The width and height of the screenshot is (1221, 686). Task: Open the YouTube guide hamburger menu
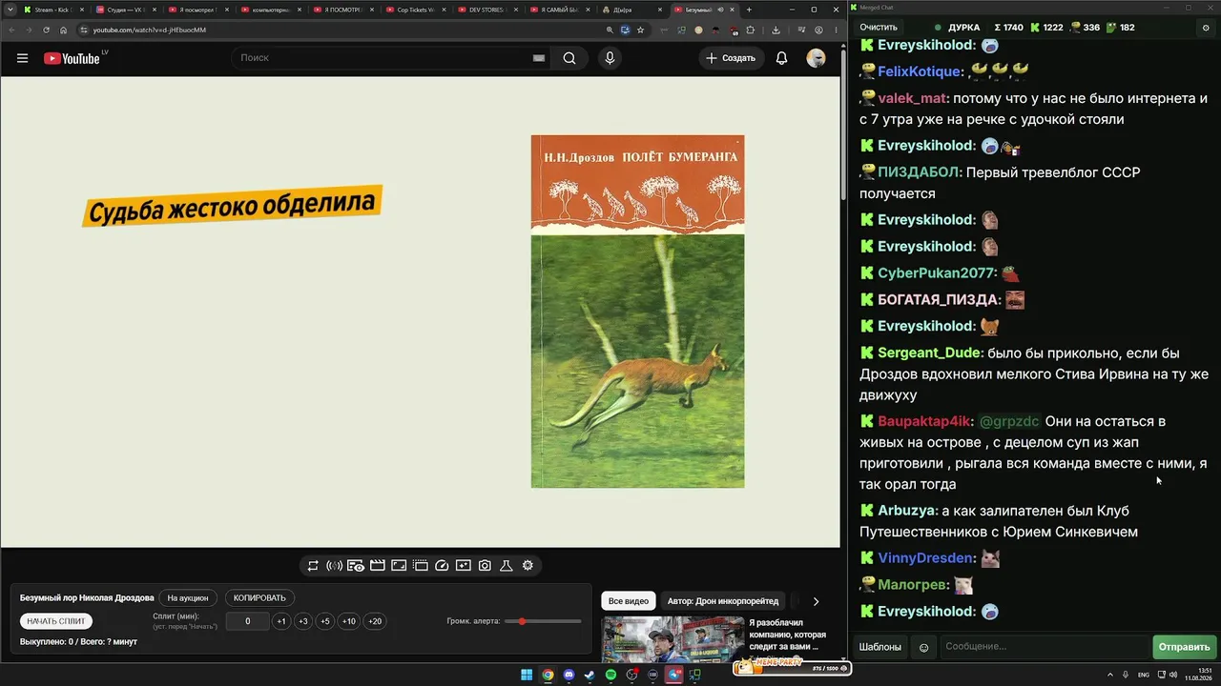click(x=22, y=58)
